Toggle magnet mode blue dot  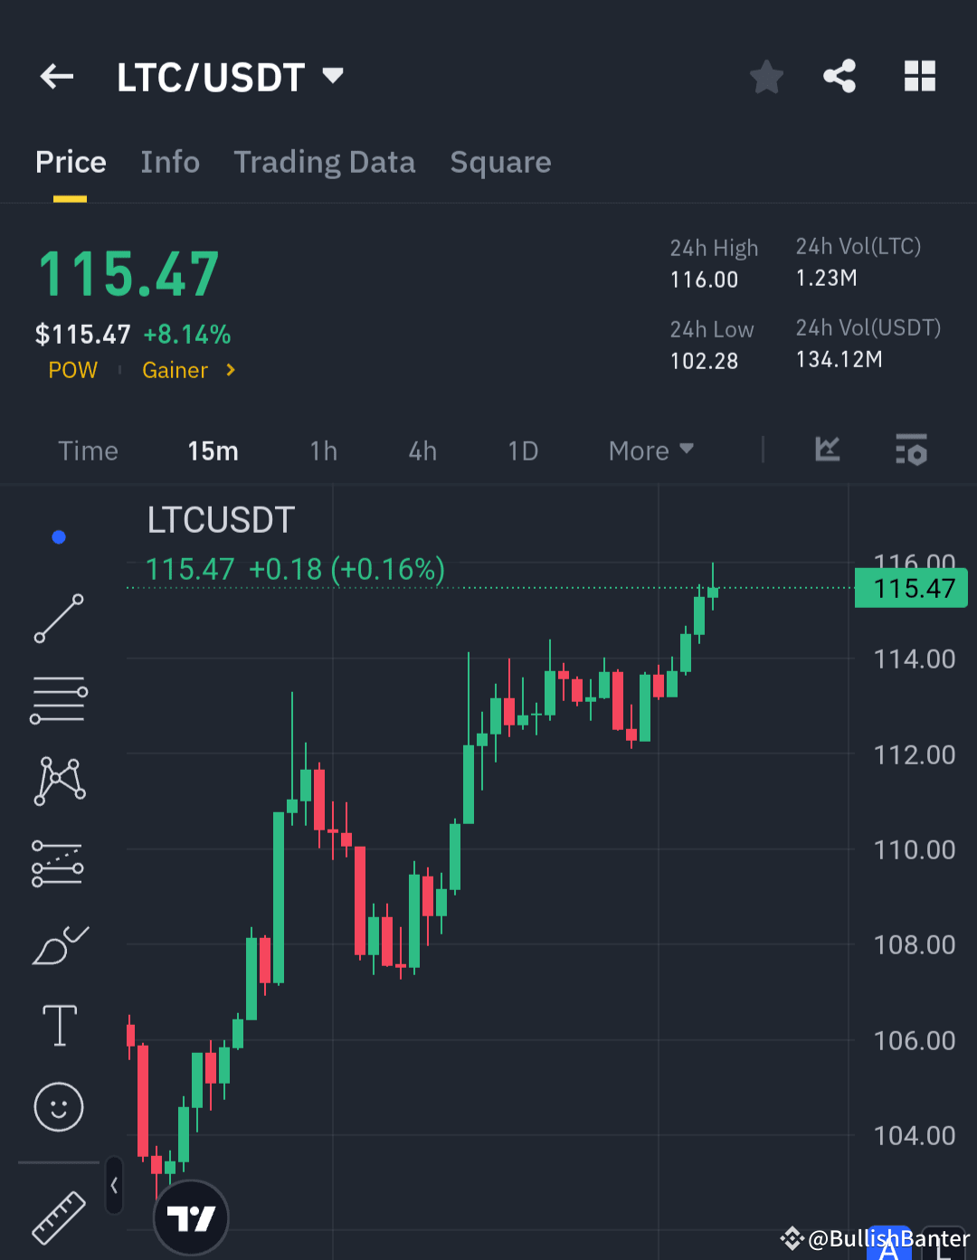click(x=58, y=536)
